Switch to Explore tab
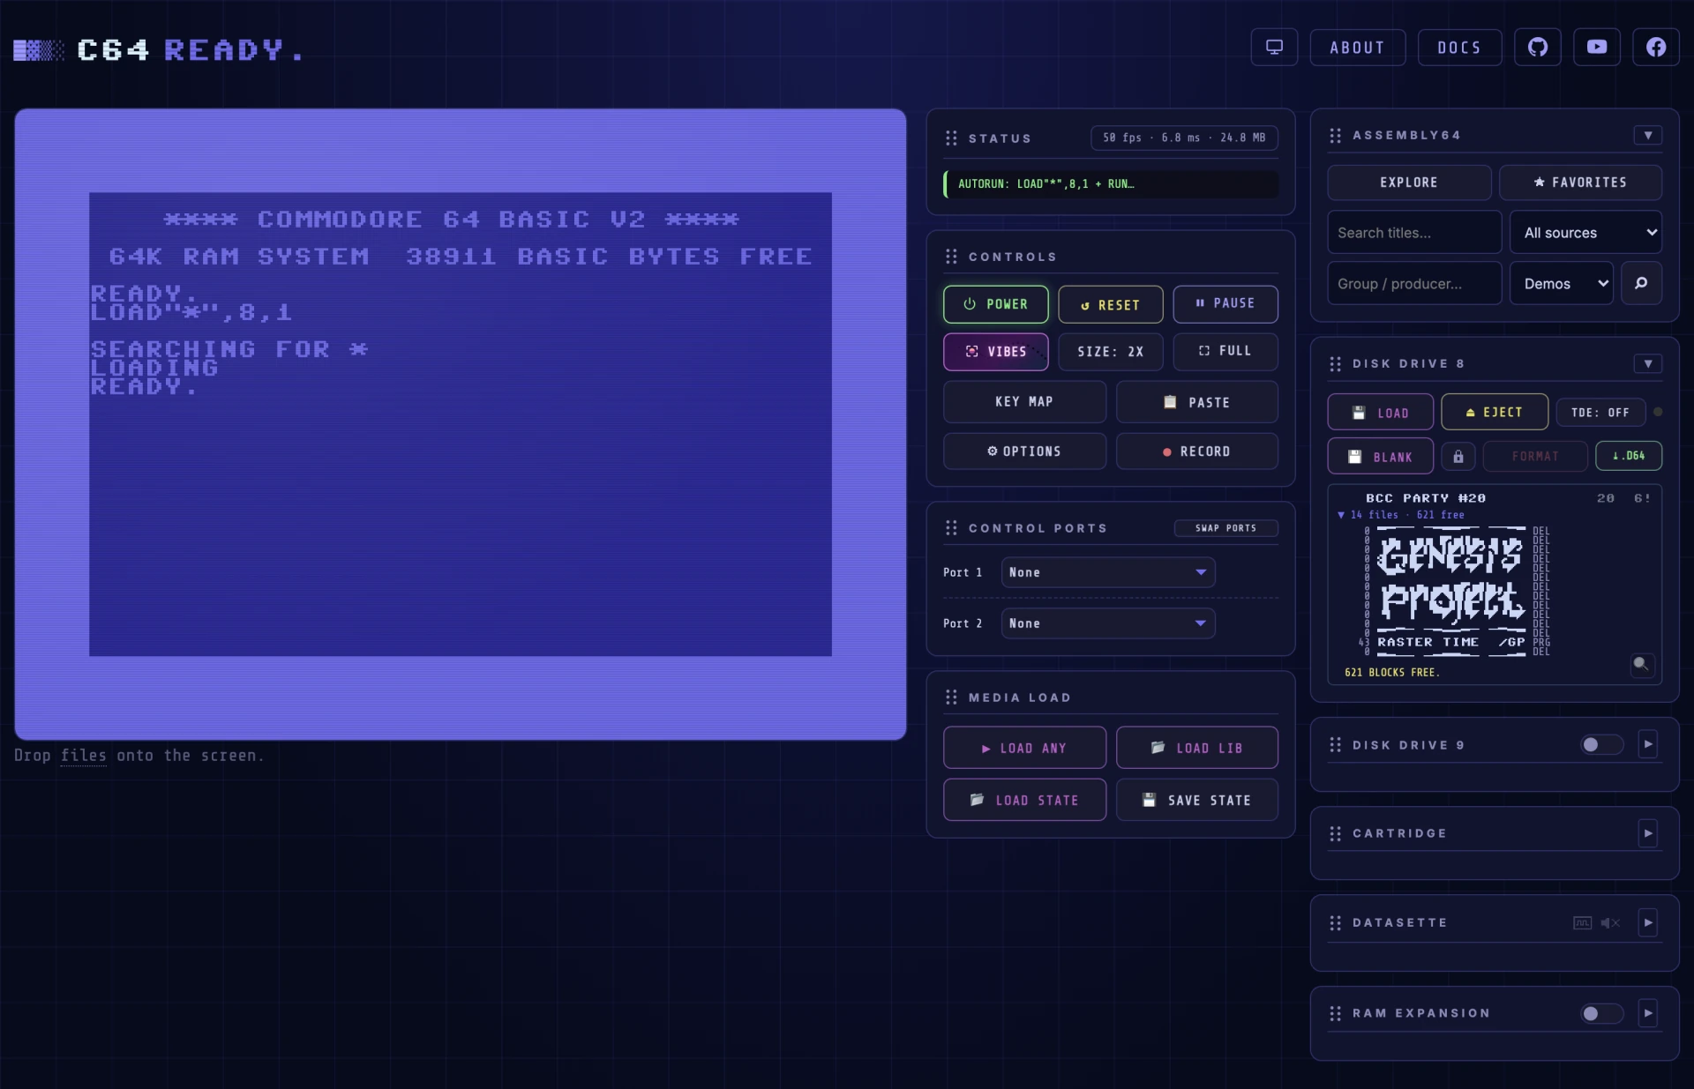Viewport: 1694px width, 1089px height. (x=1409, y=183)
